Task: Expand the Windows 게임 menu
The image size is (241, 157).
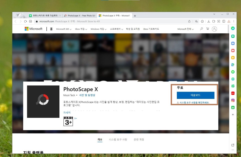Action: click(x=98, y=29)
